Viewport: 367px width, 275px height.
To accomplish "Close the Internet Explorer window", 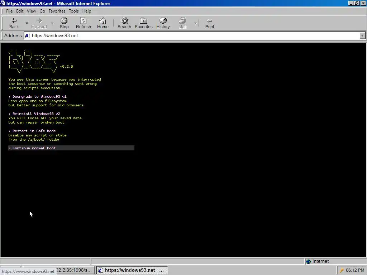I will tap(363, 3).
